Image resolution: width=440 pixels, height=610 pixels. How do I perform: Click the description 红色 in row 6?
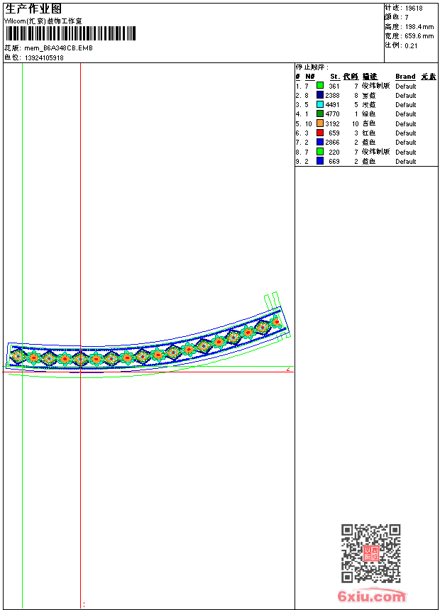[x=369, y=133]
